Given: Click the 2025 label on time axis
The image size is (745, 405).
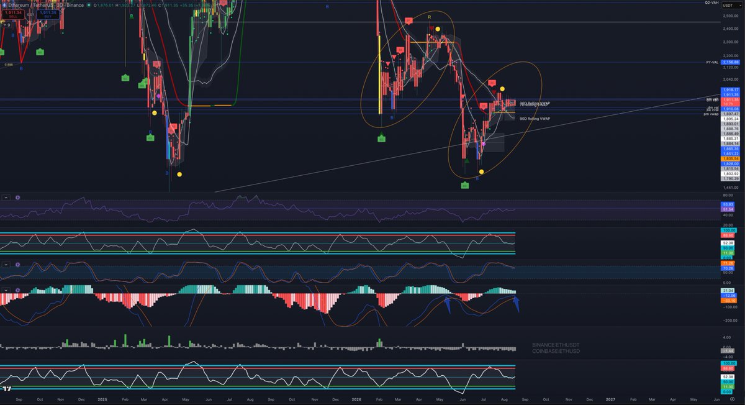Looking at the screenshot, I should click(102, 398).
